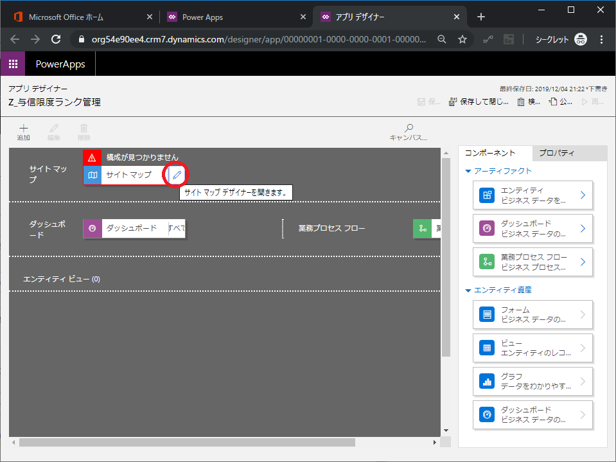Expand the artifact Dashboard row chevron
This screenshot has height=462, width=616.
coord(583,228)
